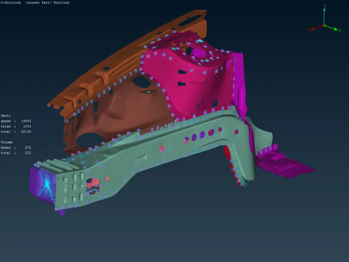Screen dimensions: 349x262
Task: Select the cyan rigid spider at rail end
Action: [47, 184]
